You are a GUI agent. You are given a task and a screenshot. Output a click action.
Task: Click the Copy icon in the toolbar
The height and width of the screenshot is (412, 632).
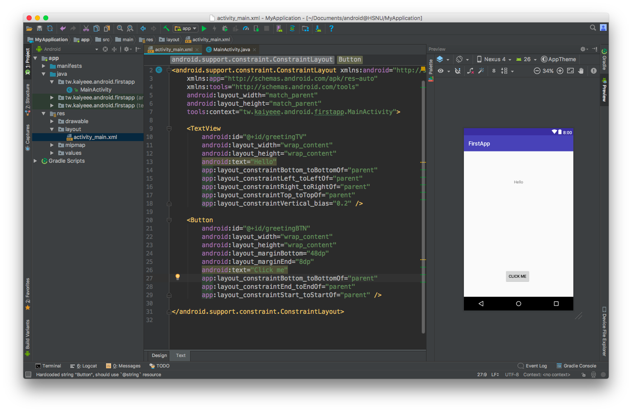click(97, 29)
